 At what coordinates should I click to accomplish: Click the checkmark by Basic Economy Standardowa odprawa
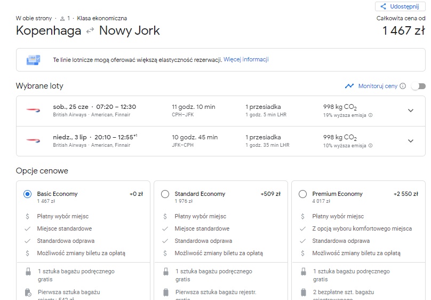[x=28, y=241]
